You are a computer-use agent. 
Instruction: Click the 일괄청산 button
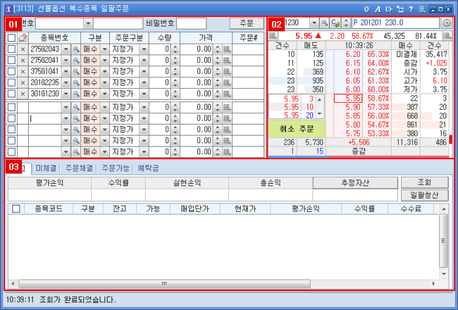(423, 195)
